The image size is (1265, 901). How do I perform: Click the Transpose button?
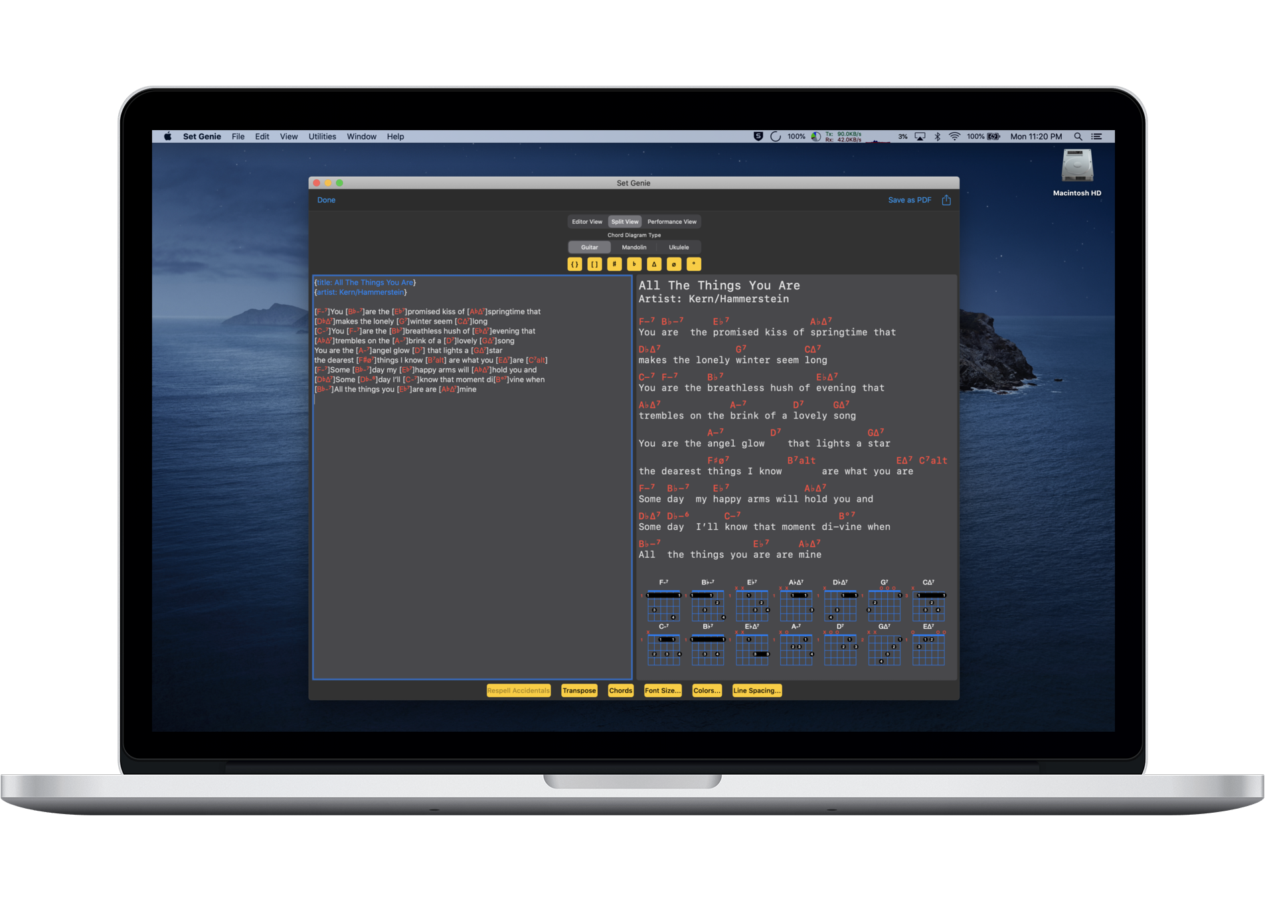tap(579, 691)
